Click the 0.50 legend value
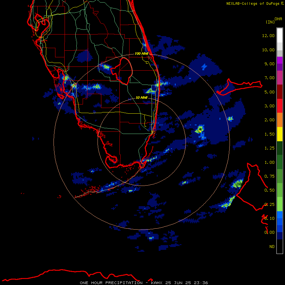Viewport: 285px width, 285px height. click(269, 190)
